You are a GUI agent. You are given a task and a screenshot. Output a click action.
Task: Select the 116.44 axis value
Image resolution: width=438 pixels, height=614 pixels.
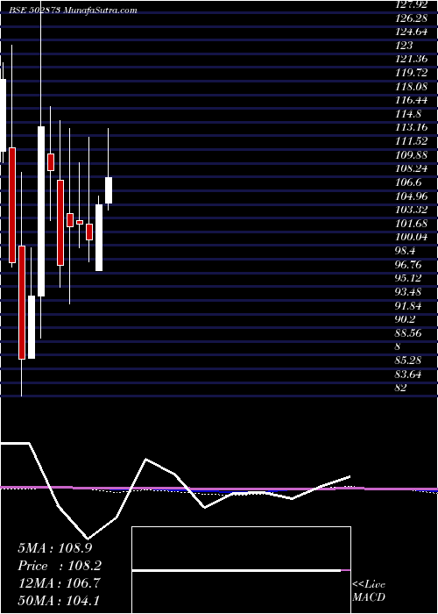pos(412,100)
